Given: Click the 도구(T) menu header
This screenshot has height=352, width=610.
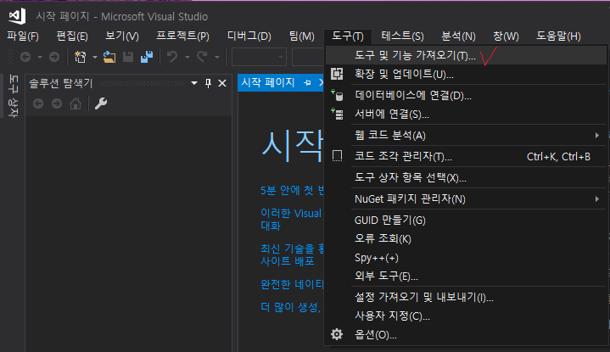Looking at the screenshot, I should click(x=348, y=36).
